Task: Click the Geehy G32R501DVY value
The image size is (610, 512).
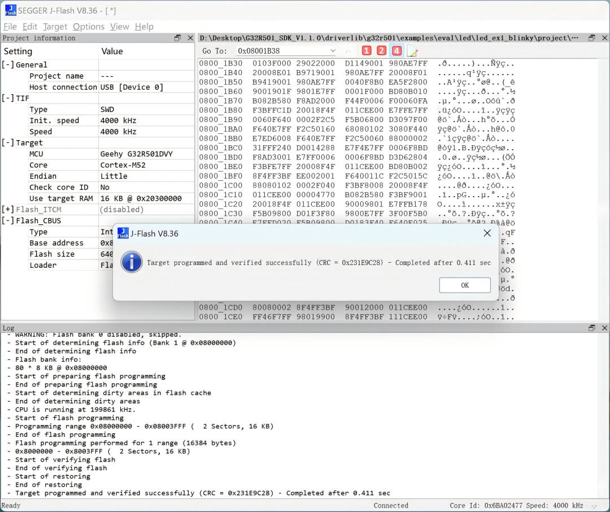Action: tap(137, 154)
